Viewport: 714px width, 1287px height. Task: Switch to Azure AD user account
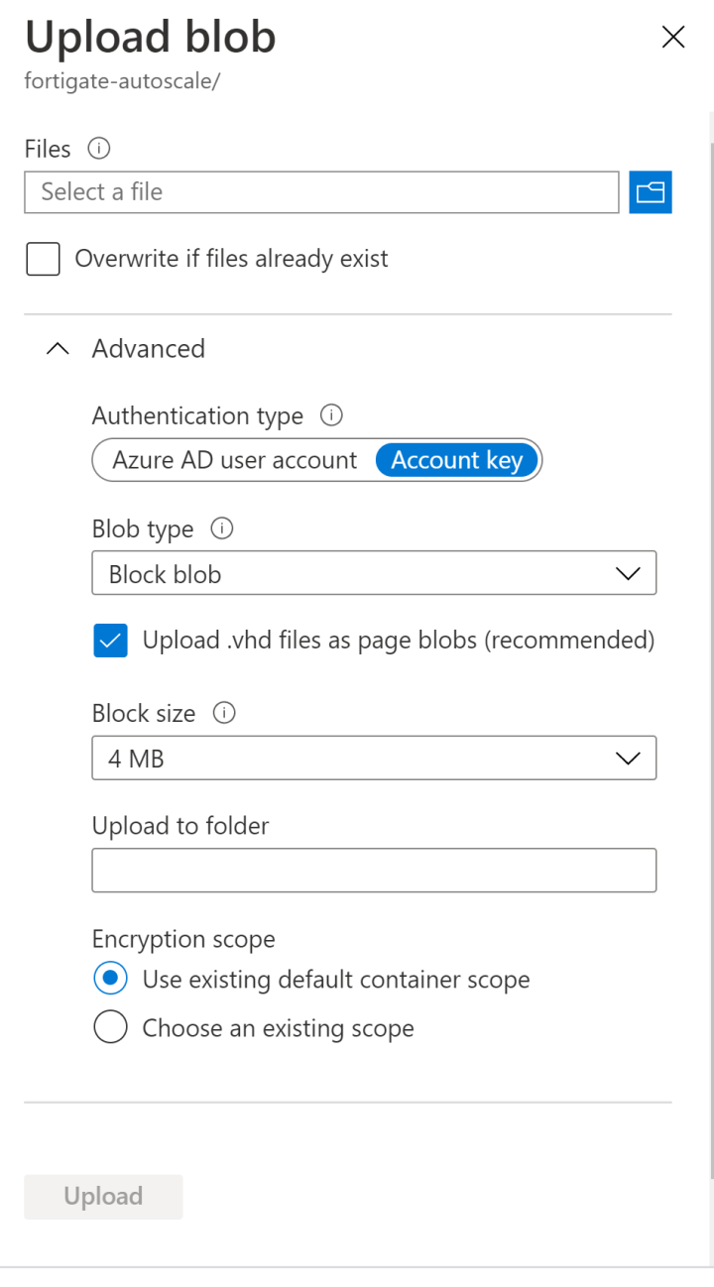pos(235,461)
